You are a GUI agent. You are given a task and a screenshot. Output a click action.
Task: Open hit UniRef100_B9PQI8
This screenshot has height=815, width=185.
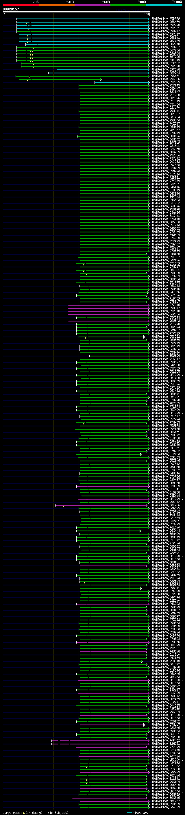(166, 311)
